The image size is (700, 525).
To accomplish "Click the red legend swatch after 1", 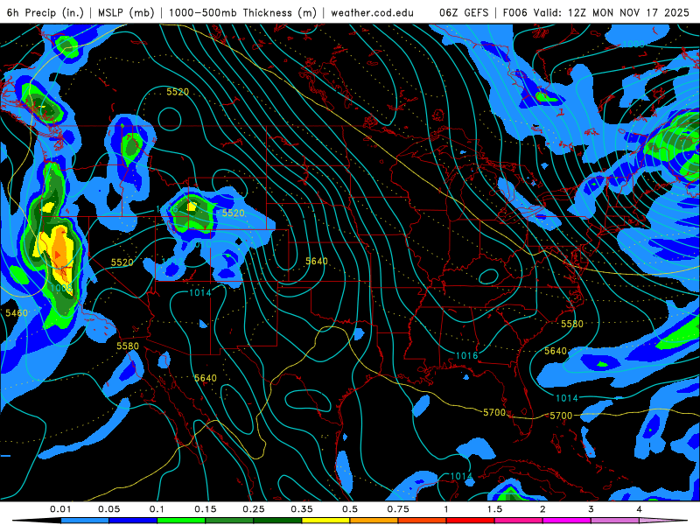I will coord(471,521).
